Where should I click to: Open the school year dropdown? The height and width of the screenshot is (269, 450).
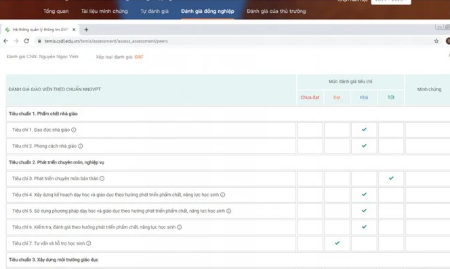[391, 1]
